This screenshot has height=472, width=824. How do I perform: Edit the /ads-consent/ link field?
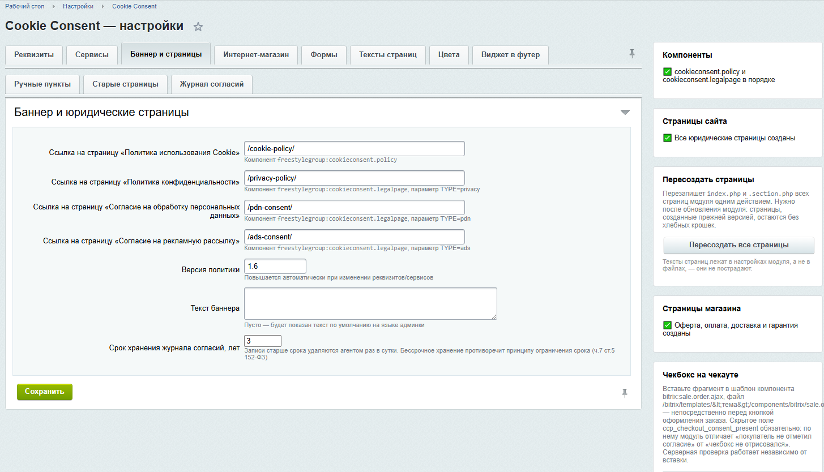pos(355,237)
